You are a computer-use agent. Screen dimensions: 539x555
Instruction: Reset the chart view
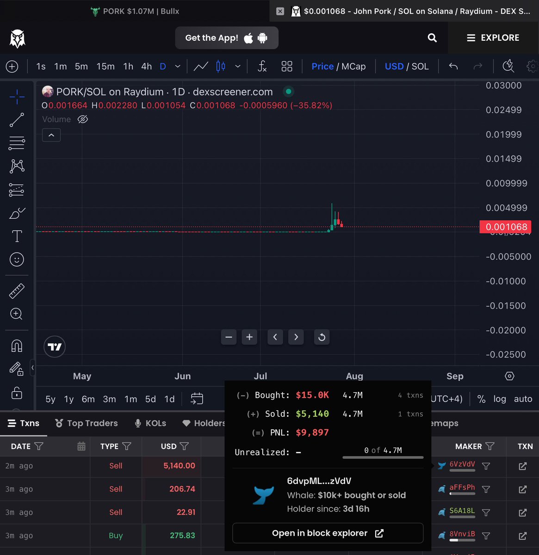322,337
